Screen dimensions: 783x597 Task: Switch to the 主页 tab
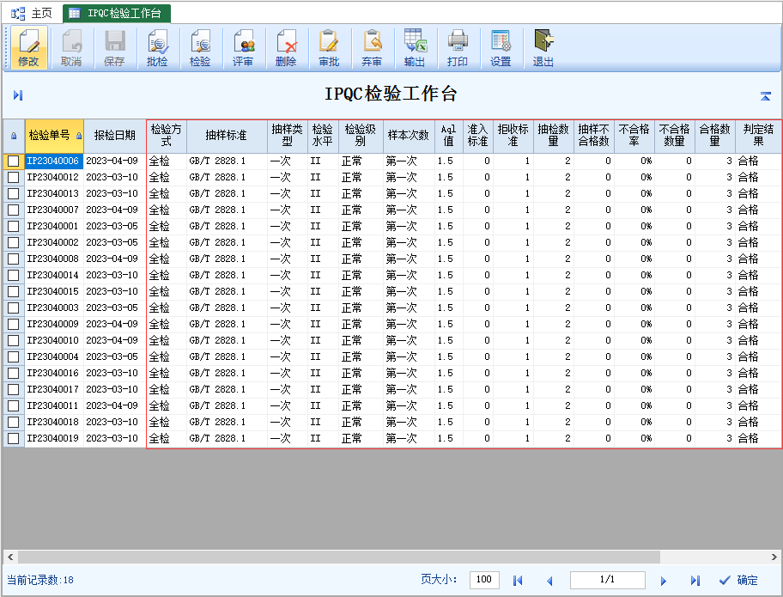point(33,14)
